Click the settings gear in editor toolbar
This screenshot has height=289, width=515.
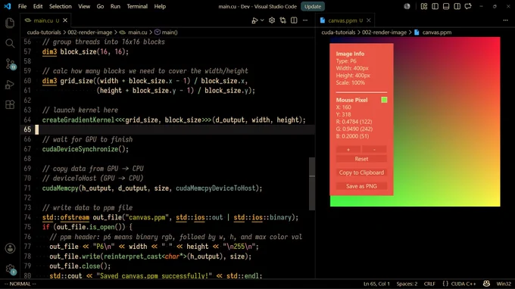[272, 20]
